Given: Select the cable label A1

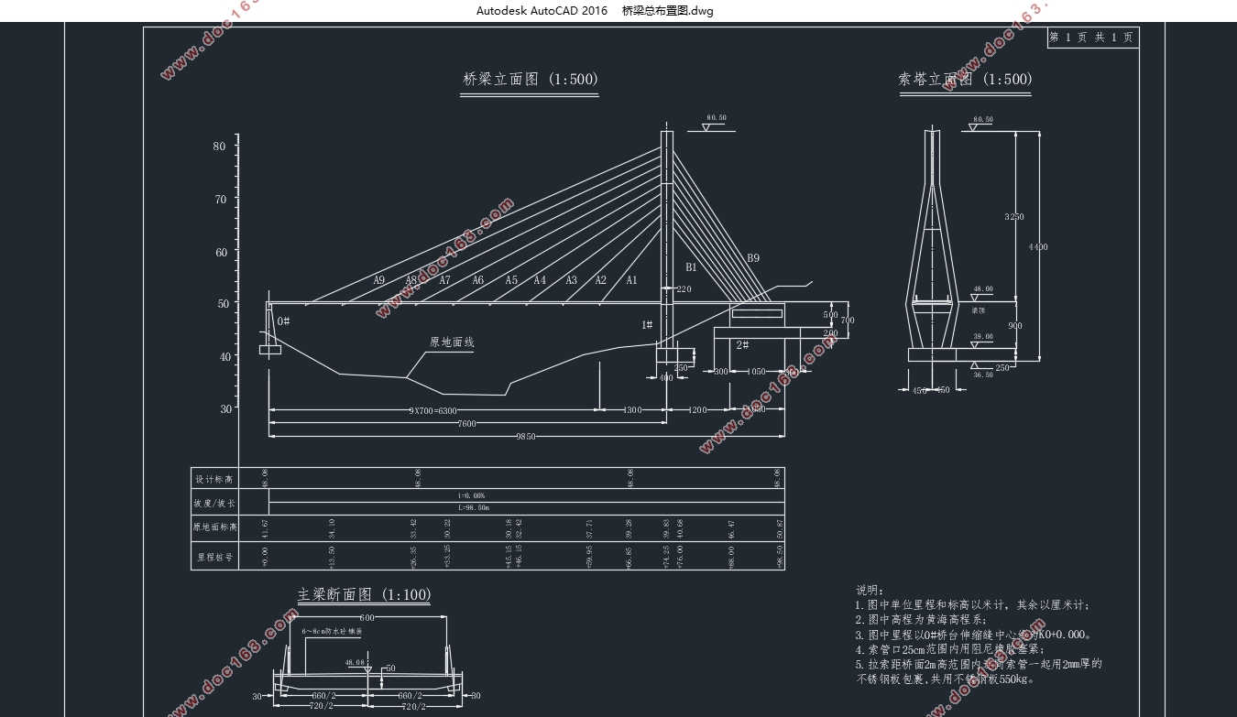Looking at the screenshot, I should [x=631, y=280].
